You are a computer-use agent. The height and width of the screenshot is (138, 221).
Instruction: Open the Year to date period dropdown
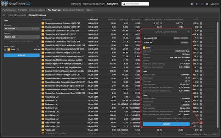[22, 37]
